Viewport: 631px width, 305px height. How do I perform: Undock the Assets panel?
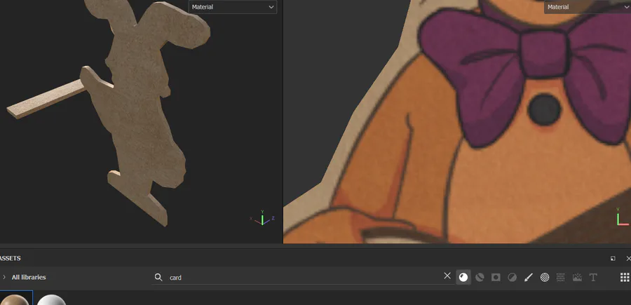tap(613, 258)
